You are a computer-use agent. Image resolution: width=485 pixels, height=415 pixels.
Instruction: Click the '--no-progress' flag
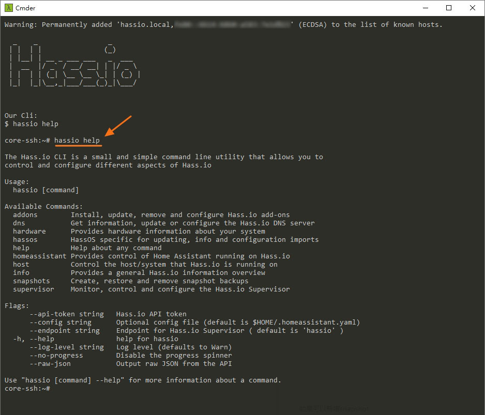click(56, 356)
